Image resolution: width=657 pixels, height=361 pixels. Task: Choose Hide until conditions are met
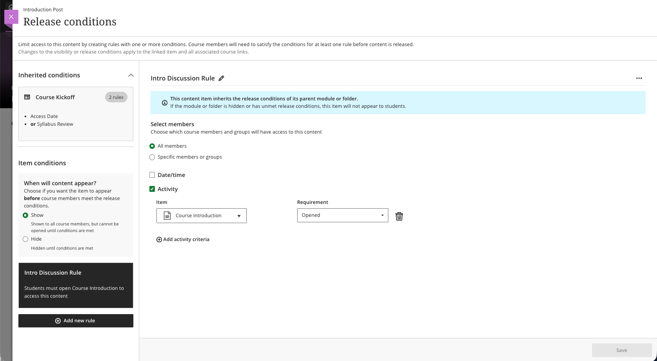tap(25, 239)
